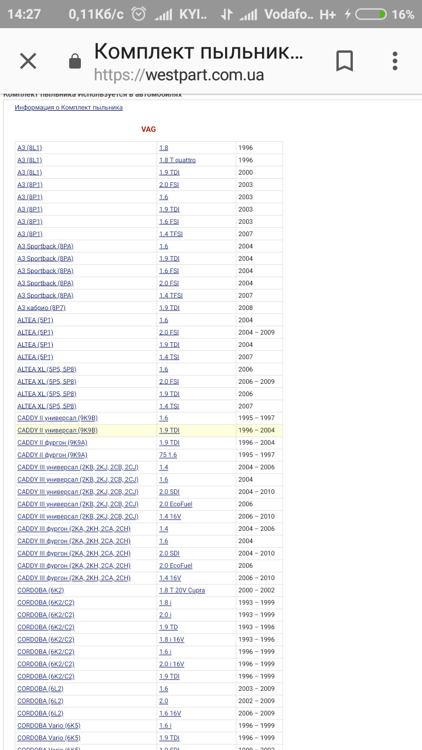Open A3 (8L1) 1.9 TDI engine link

169,172
